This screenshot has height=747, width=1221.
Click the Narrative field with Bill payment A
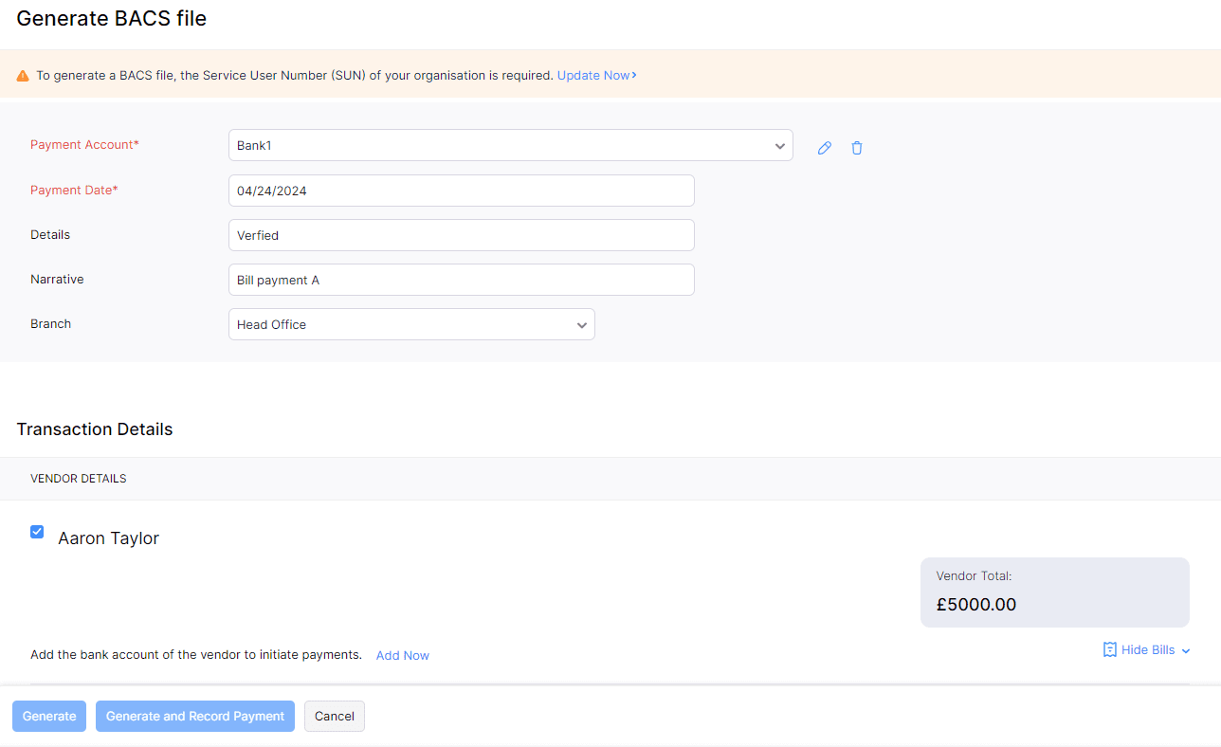(461, 280)
